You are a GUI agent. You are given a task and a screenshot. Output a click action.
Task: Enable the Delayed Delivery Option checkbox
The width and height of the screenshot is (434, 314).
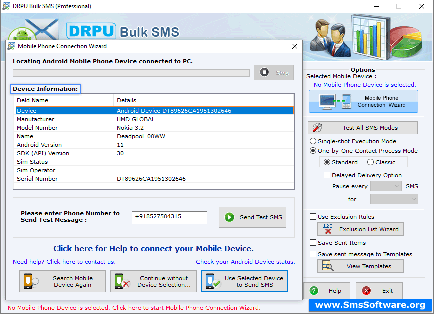point(327,175)
